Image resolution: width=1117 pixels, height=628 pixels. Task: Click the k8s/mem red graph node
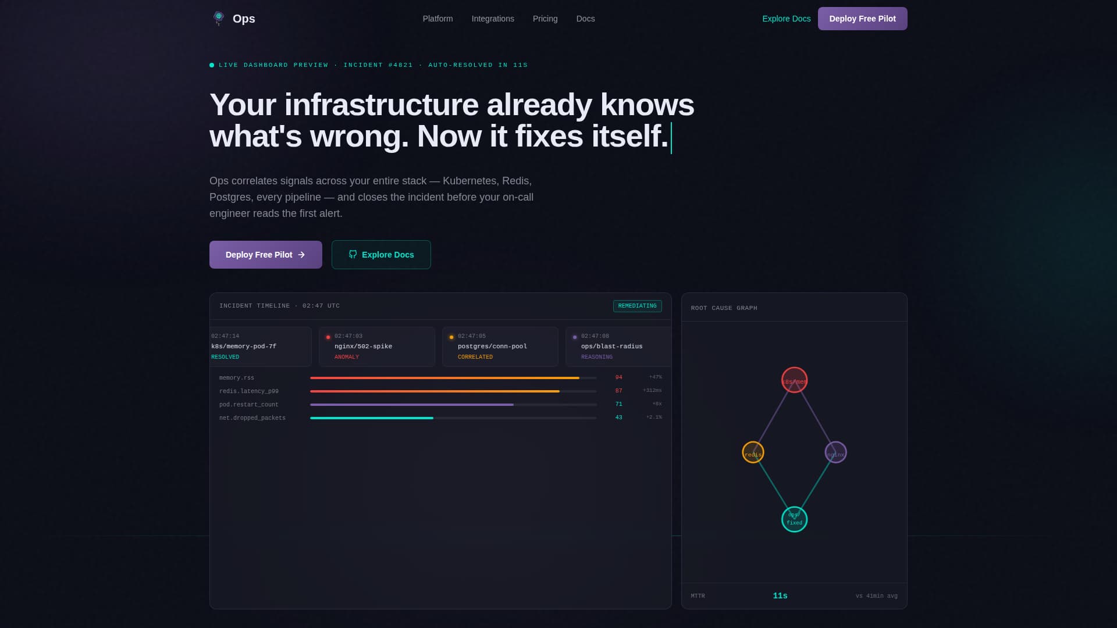[x=794, y=380]
